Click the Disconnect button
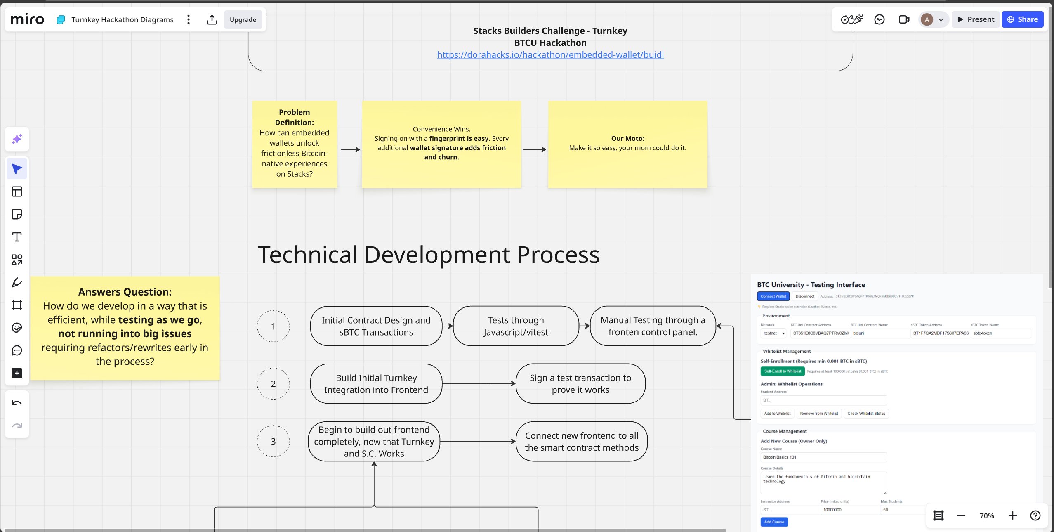 pyautogui.click(x=805, y=296)
